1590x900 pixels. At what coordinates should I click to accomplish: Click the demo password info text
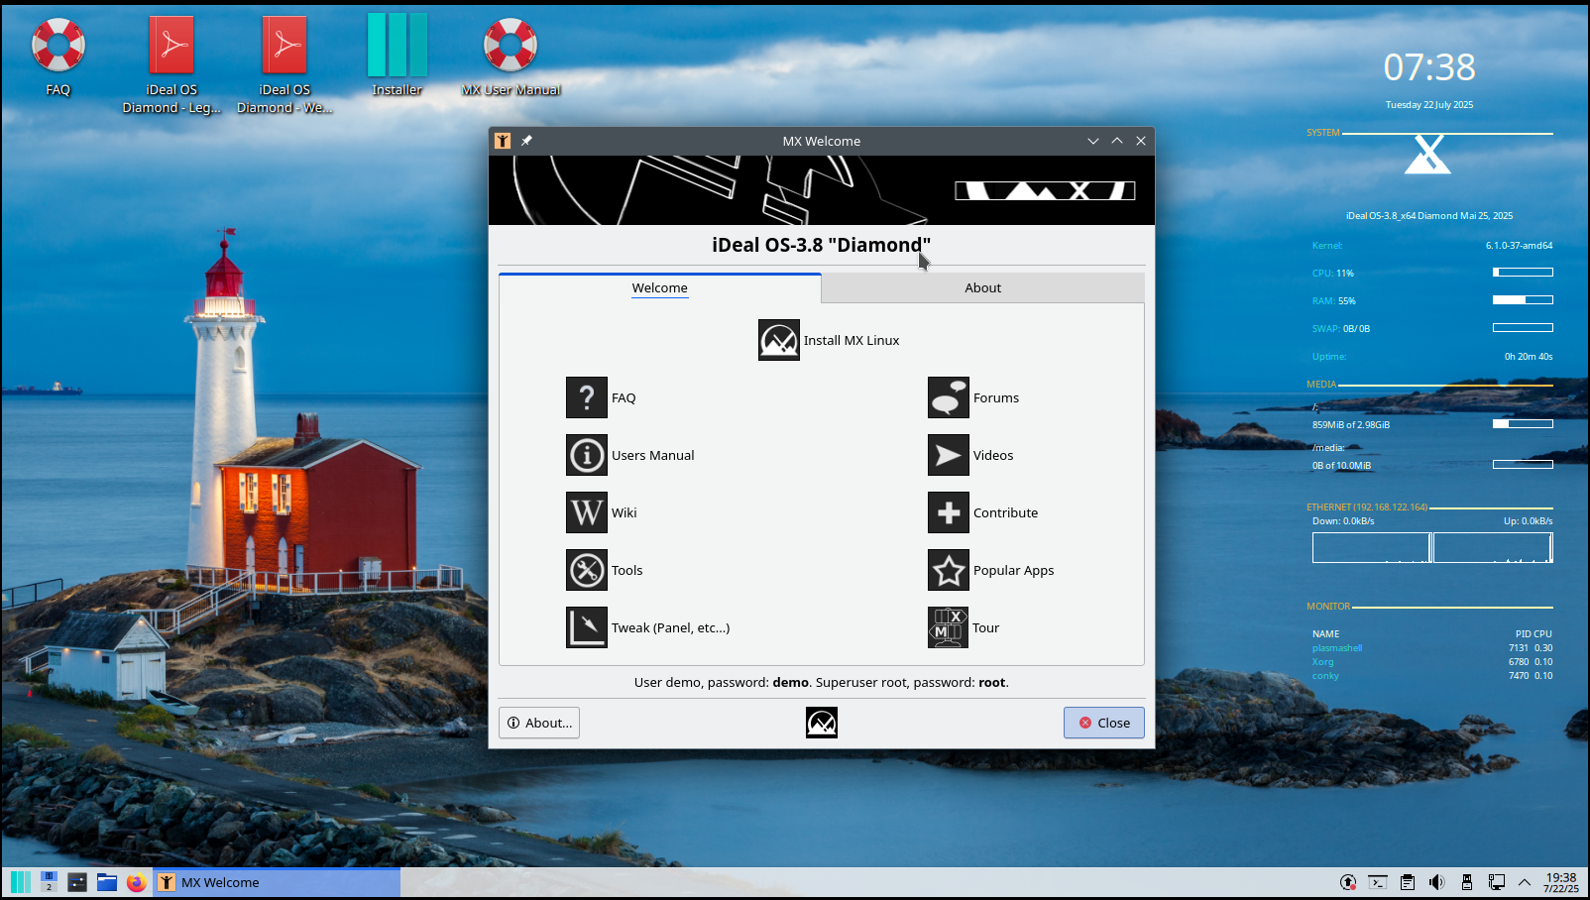coord(822,682)
